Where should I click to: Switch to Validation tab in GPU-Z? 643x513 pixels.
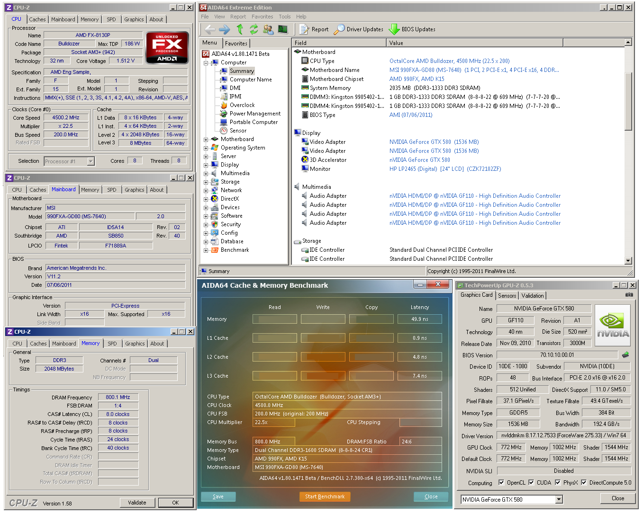pos(533,296)
